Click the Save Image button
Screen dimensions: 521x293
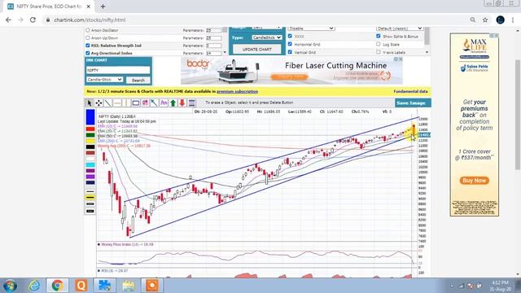413,103
